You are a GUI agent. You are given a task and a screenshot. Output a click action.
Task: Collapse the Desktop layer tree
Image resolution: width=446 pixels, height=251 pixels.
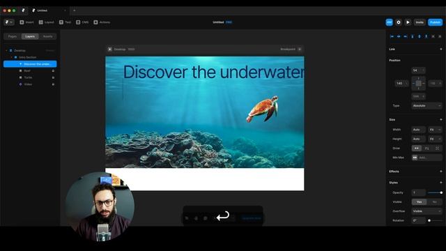(x=6, y=50)
